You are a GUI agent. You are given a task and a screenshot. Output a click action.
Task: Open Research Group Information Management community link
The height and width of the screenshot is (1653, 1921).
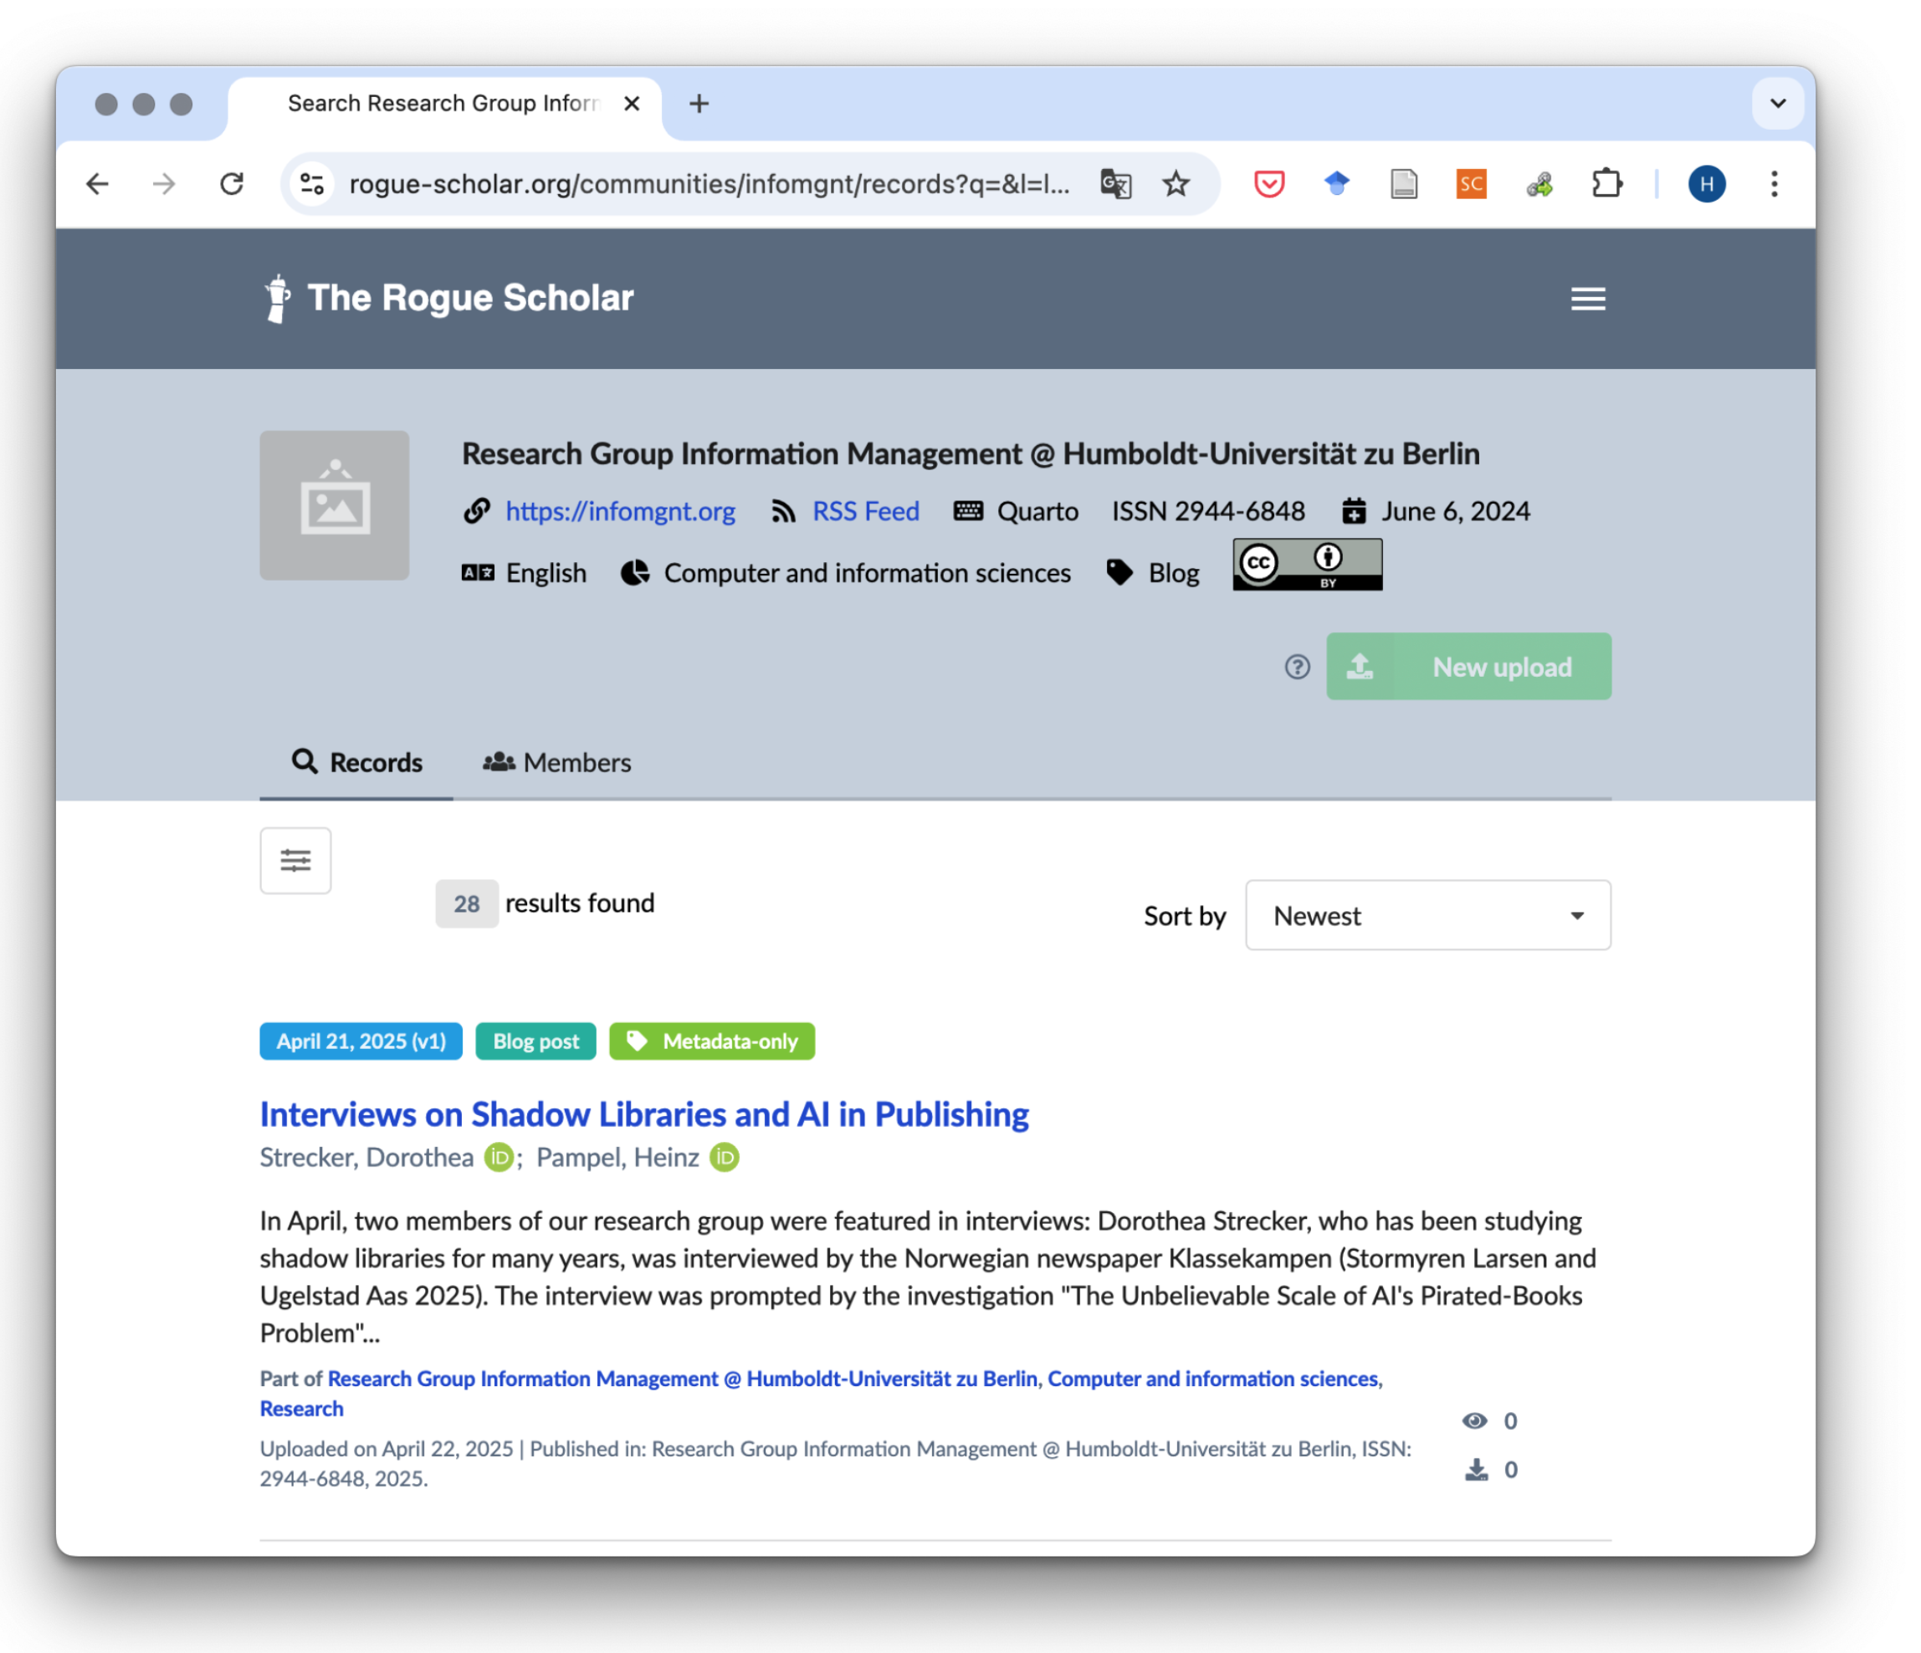(683, 1379)
